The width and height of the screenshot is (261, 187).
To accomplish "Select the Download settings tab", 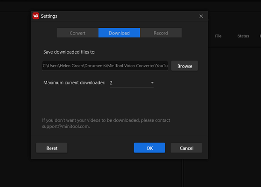I will (119, 33).
